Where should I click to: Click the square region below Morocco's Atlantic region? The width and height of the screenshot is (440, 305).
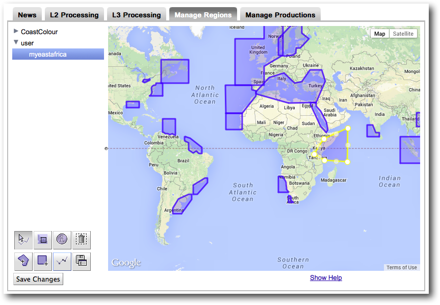pos(234,121)
